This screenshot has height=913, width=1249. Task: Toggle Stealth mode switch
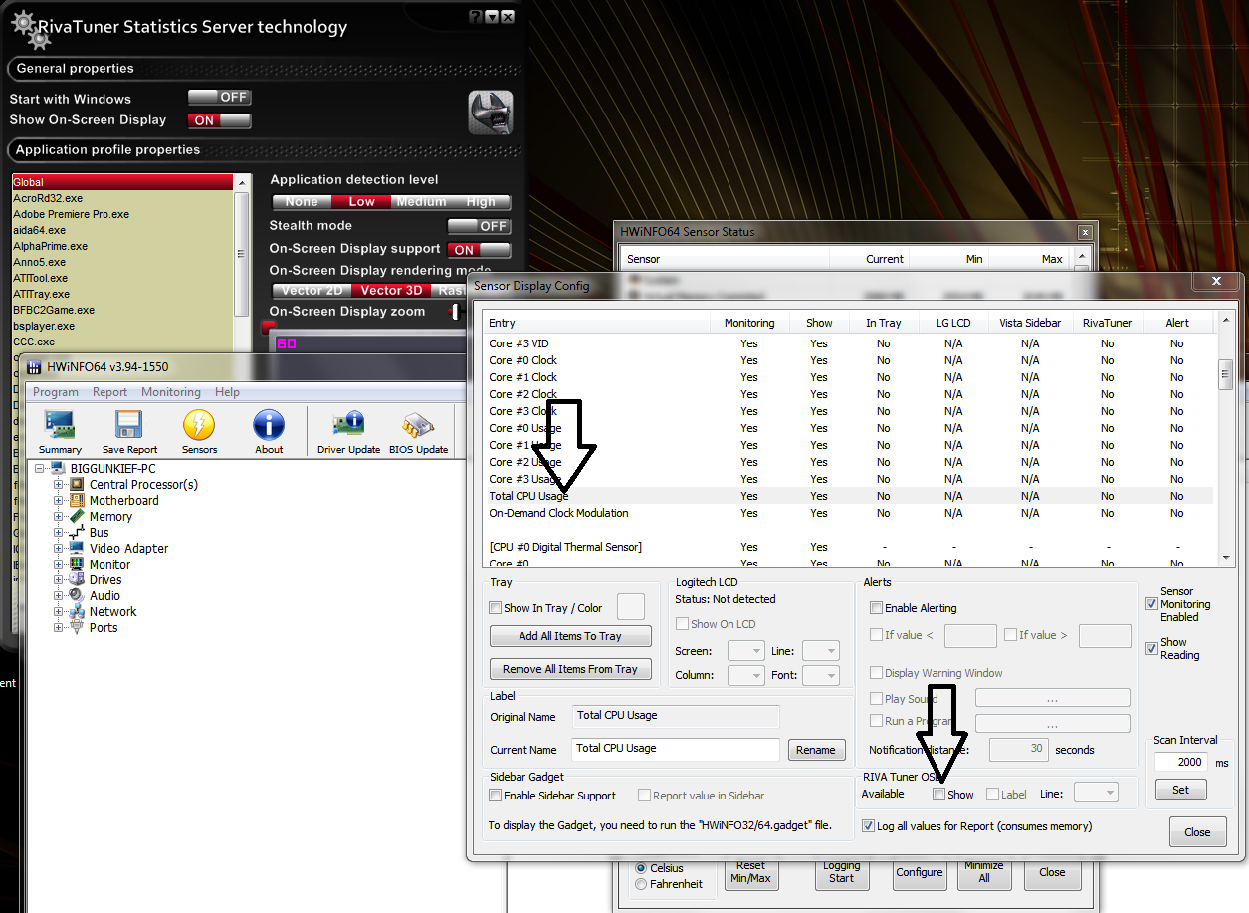pyautogui.click(x=479, y=226)
